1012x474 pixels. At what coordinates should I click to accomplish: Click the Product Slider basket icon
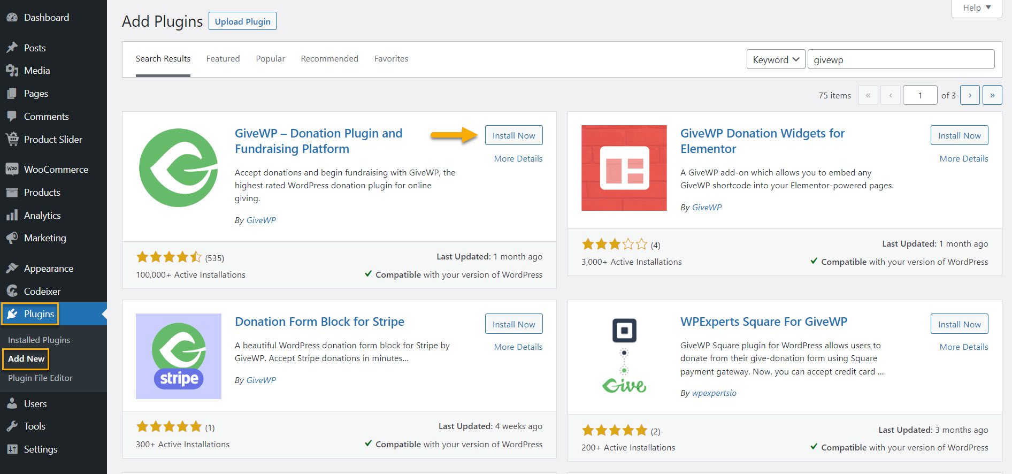pos(12,139)
